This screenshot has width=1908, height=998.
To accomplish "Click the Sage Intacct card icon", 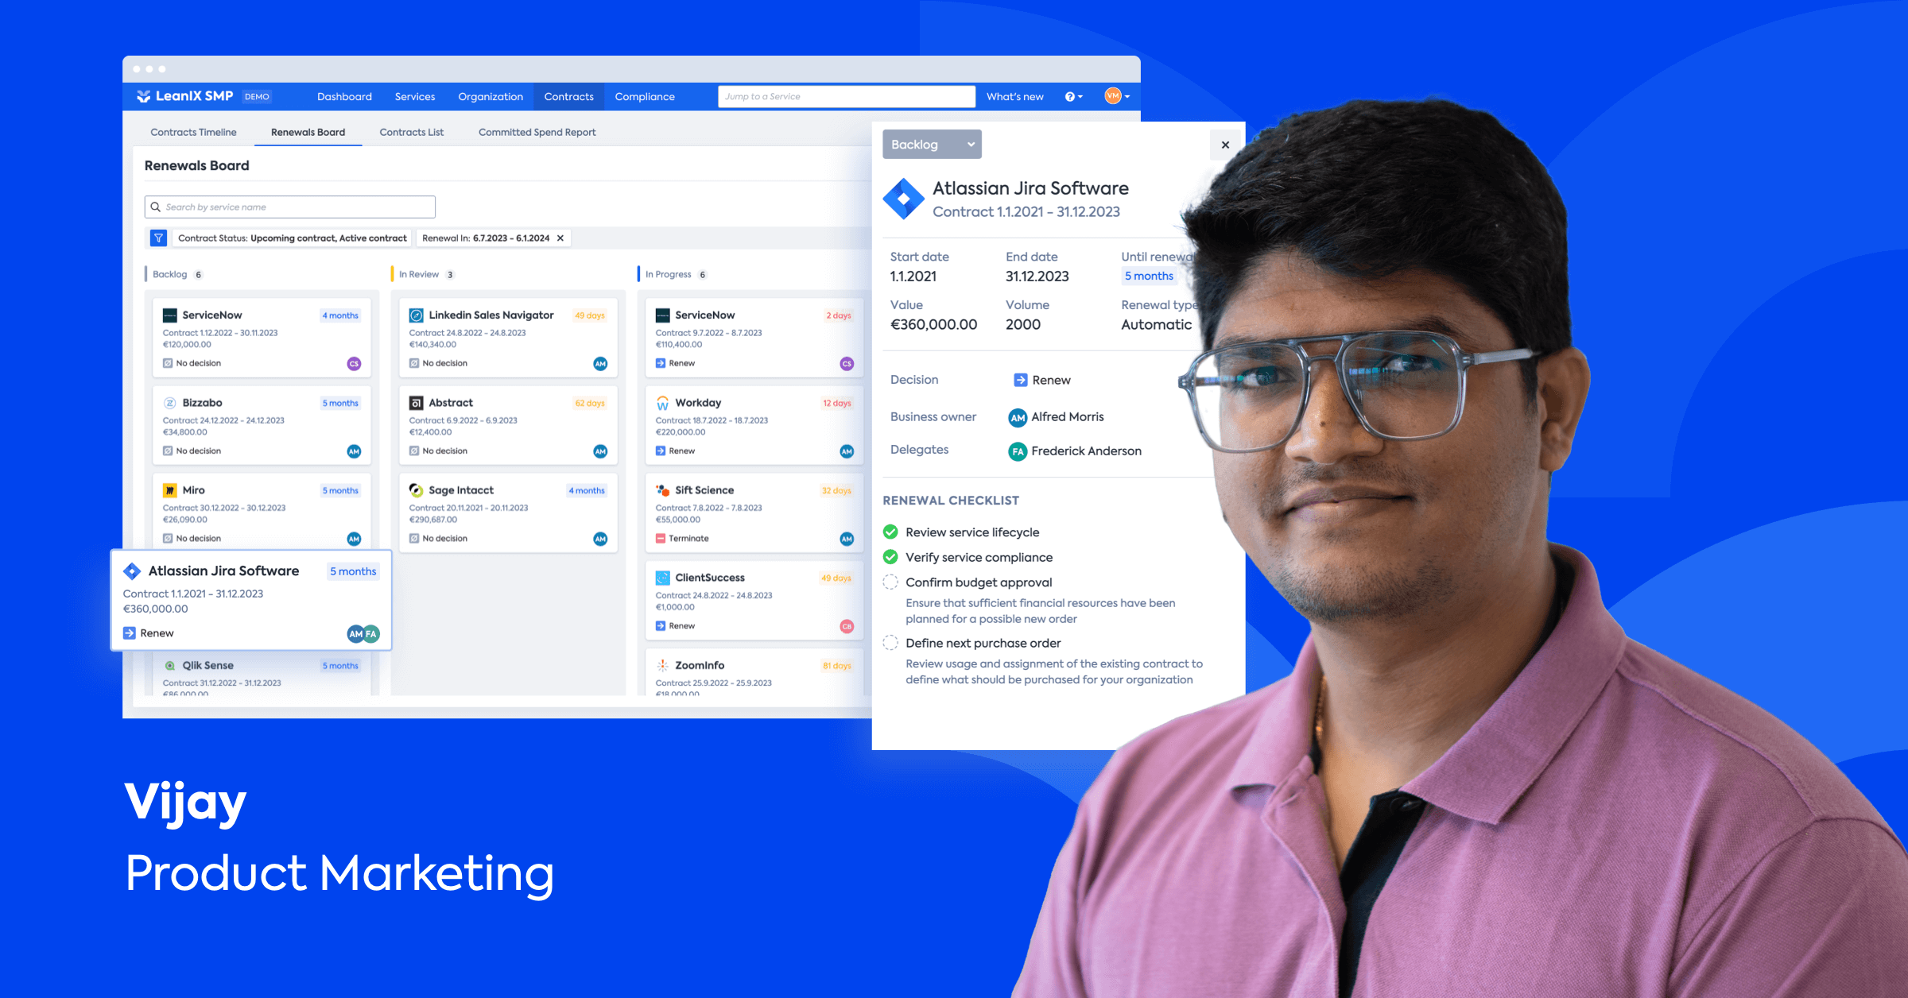I will pyautogui.click(x=416, y=490).
